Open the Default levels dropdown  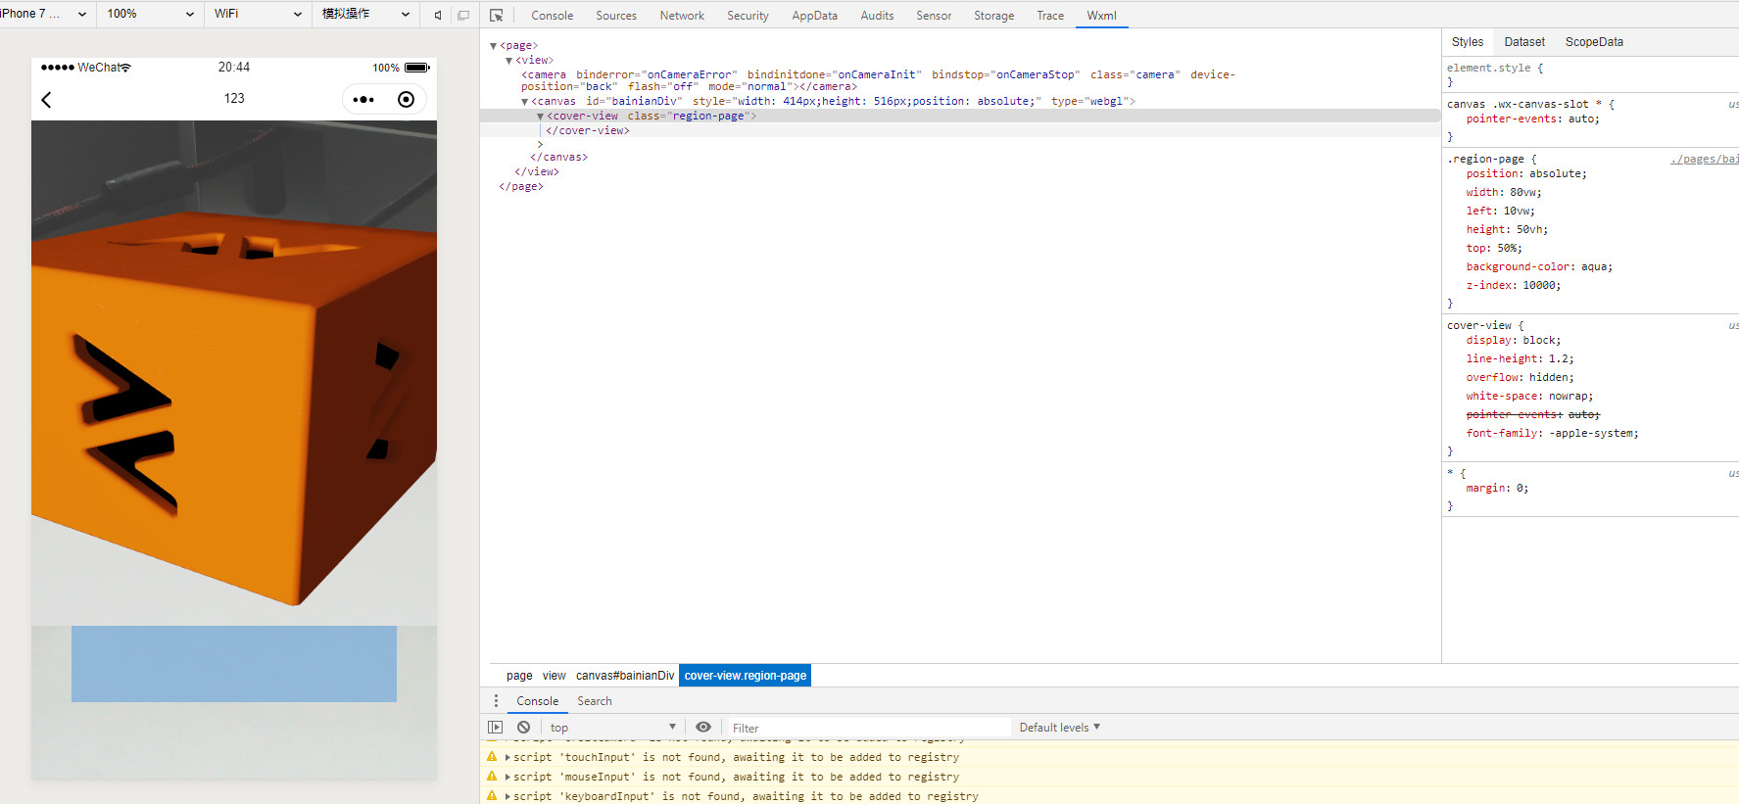click(1059, 728)
